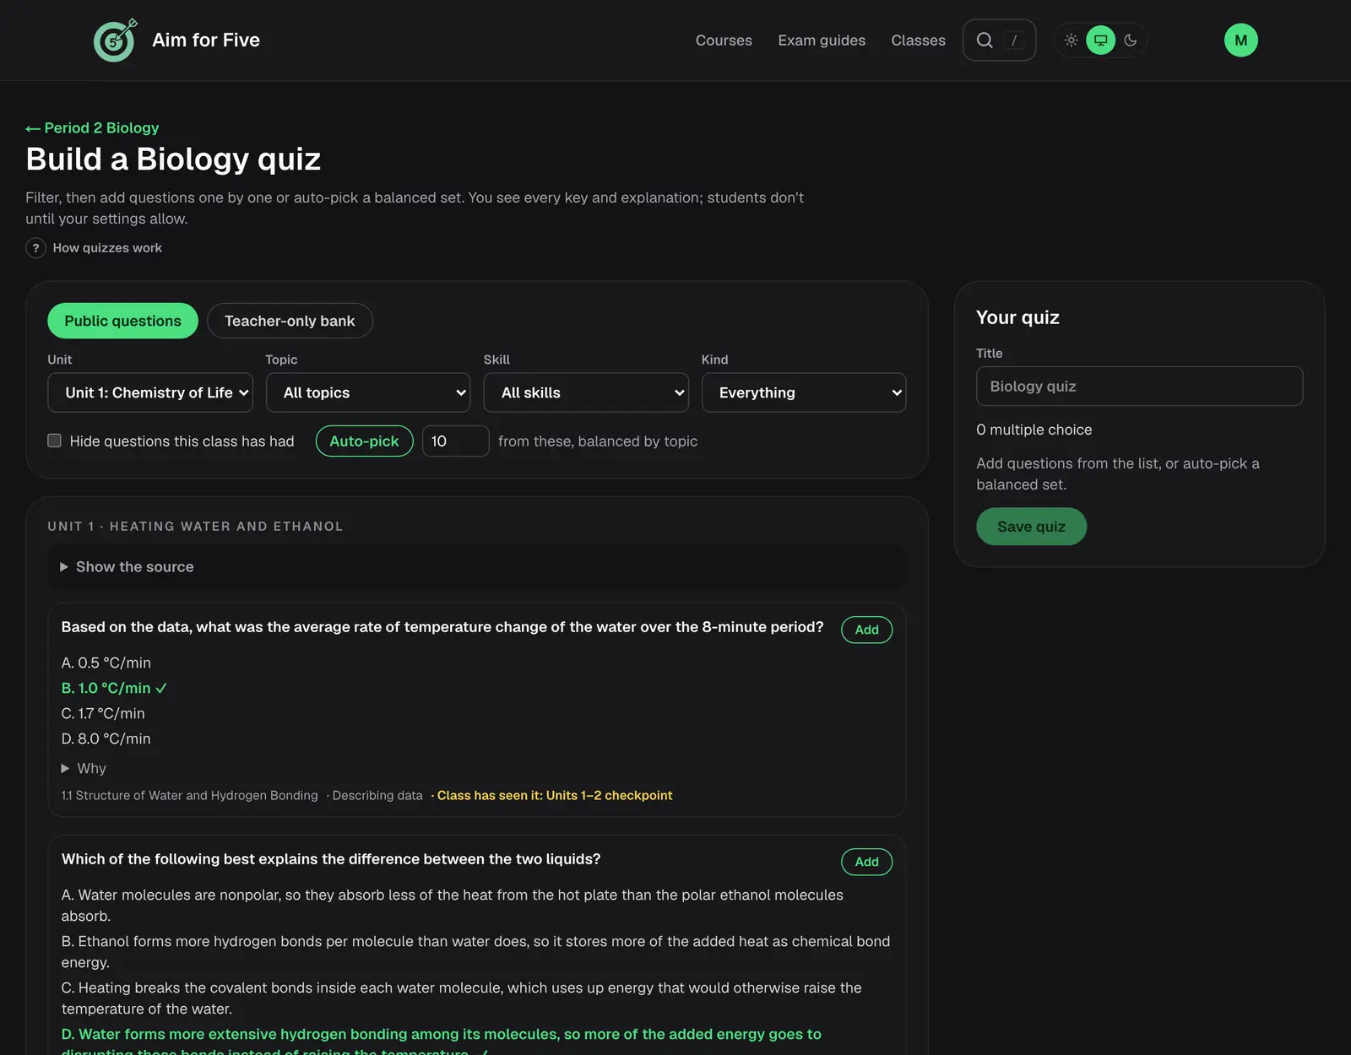The image size is (1351, 1055).
Task: Click 1.1 Structure of Water topic tag
Action: [190, 796]
